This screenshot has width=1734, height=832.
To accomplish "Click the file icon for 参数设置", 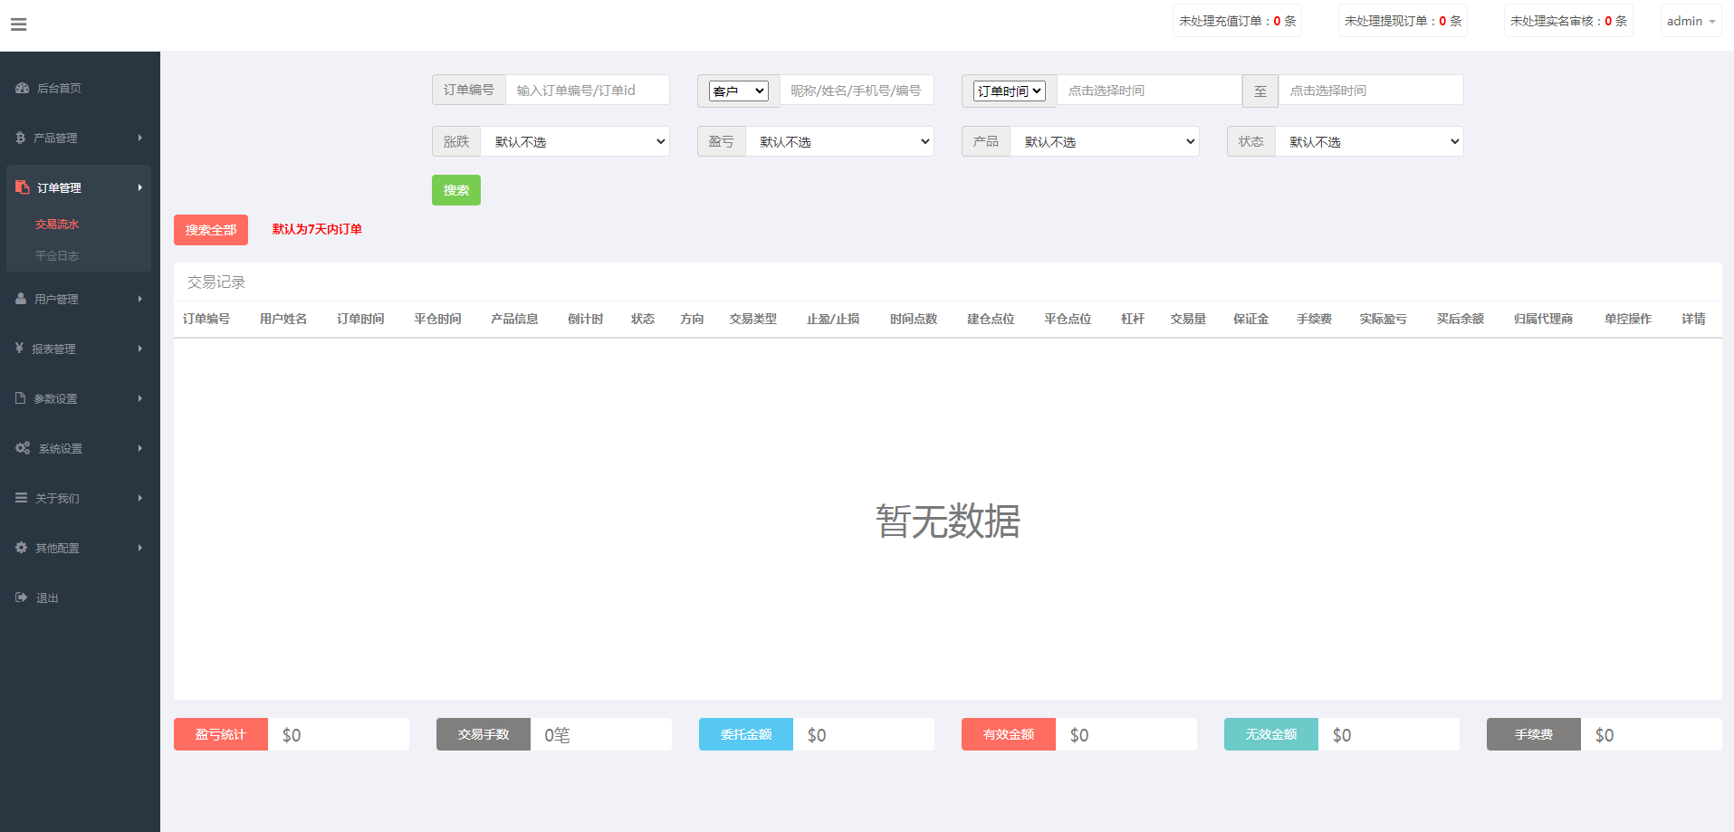I will tap(20, 398).
